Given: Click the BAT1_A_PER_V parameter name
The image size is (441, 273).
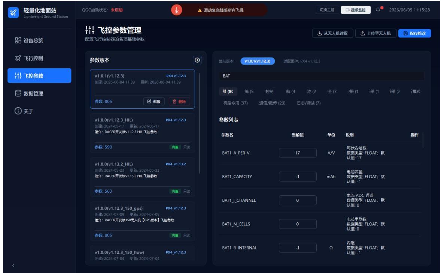Looking at the screenshot, I should tap(236, 153).
